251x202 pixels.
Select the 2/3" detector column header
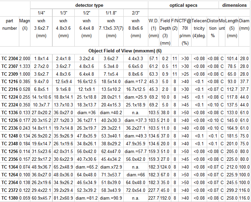pyautogui.click(x=136, y=13)
